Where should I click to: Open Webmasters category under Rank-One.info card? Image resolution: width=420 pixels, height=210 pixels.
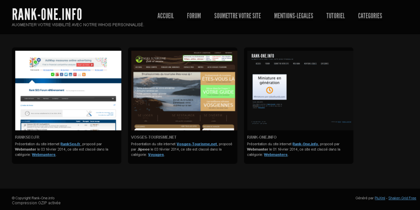276,155
